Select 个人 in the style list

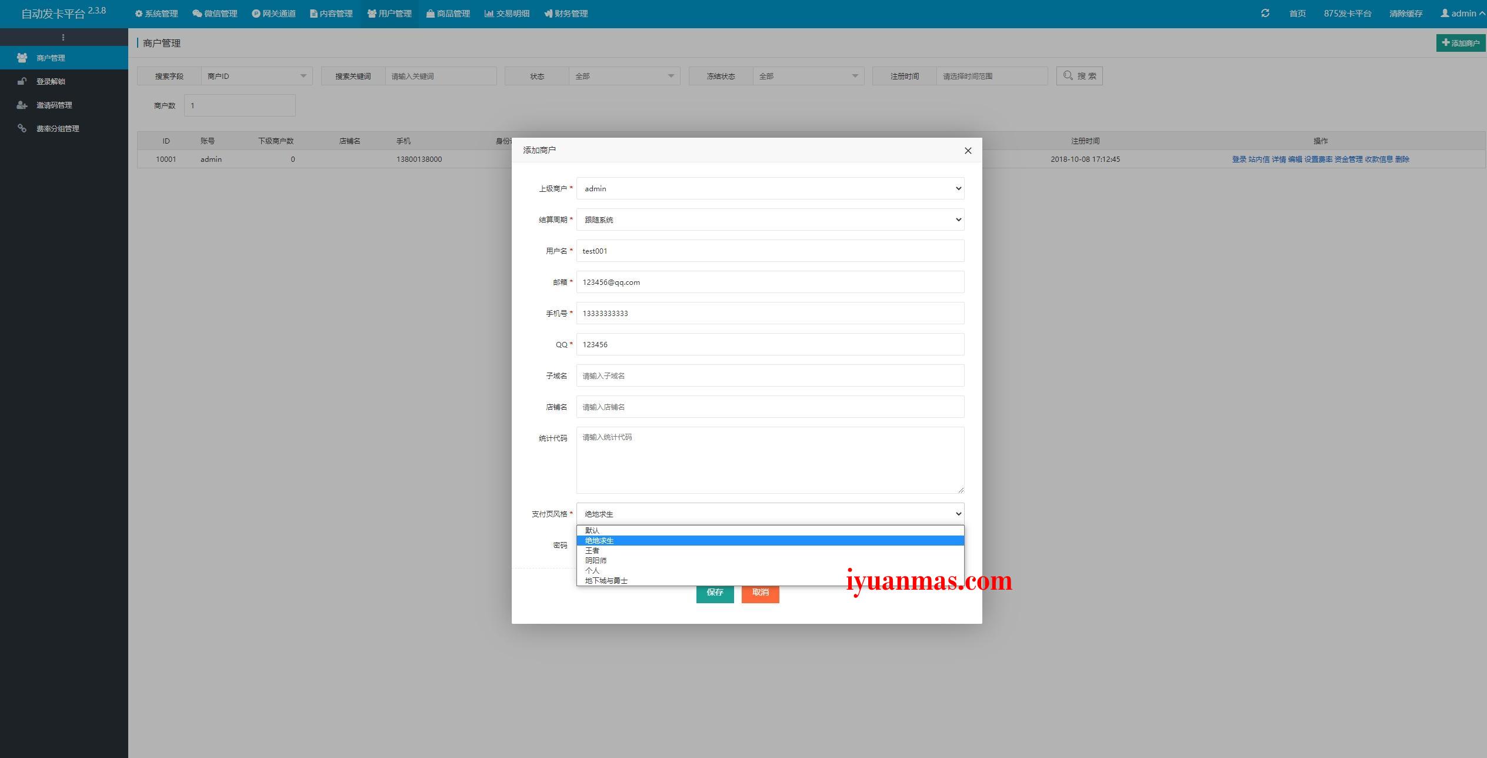coord(770,570)
